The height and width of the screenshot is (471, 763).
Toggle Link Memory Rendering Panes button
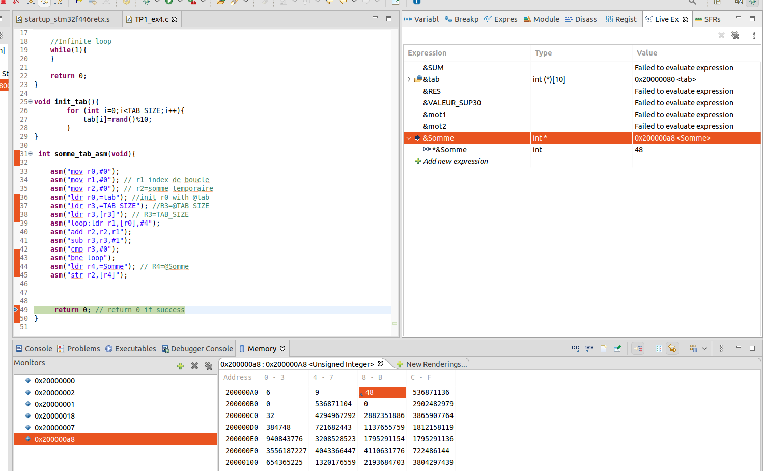672,349
